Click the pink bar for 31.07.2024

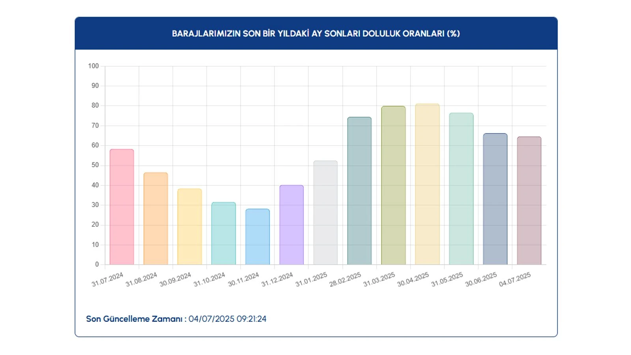121,207
